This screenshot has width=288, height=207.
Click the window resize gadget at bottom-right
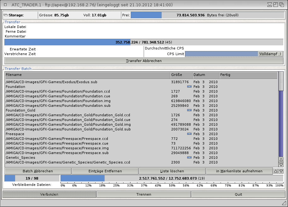pyautogui.click(x=284, y=202)
